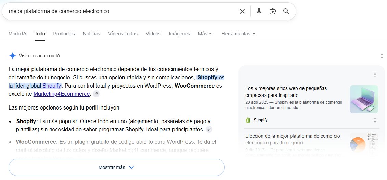
Task: Click the Vista creada con IA label
Action: [39, 56]
